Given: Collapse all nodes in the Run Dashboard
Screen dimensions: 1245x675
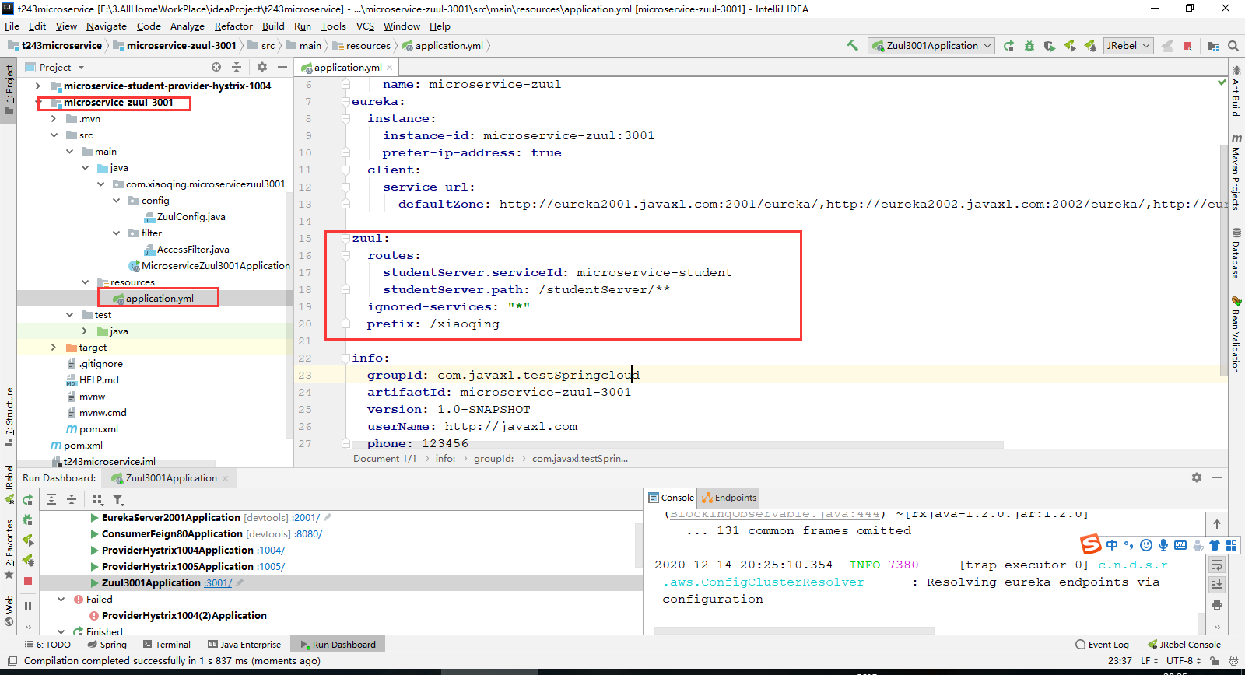Looking at the screenshot, I should (x=72, y=499).
